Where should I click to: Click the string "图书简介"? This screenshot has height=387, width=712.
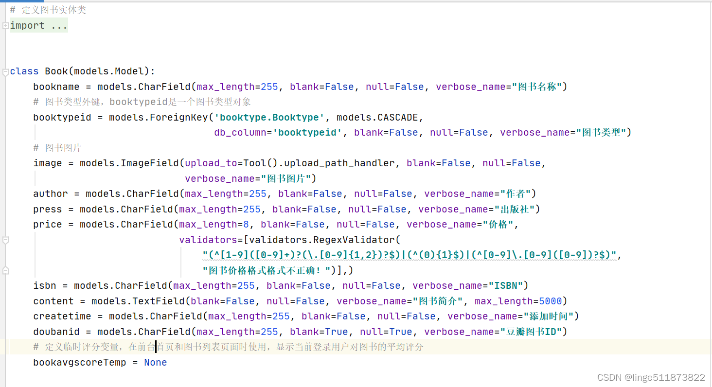(438, 301)
